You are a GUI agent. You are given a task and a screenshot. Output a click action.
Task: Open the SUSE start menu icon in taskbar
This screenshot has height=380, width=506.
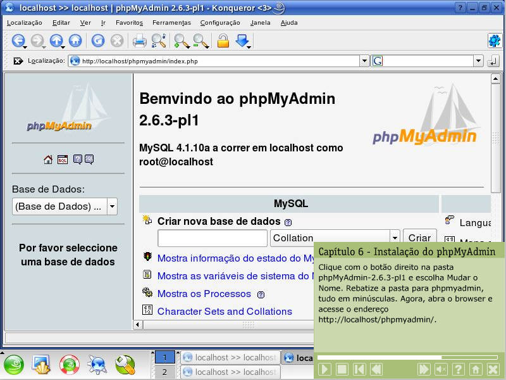[14, 364]
